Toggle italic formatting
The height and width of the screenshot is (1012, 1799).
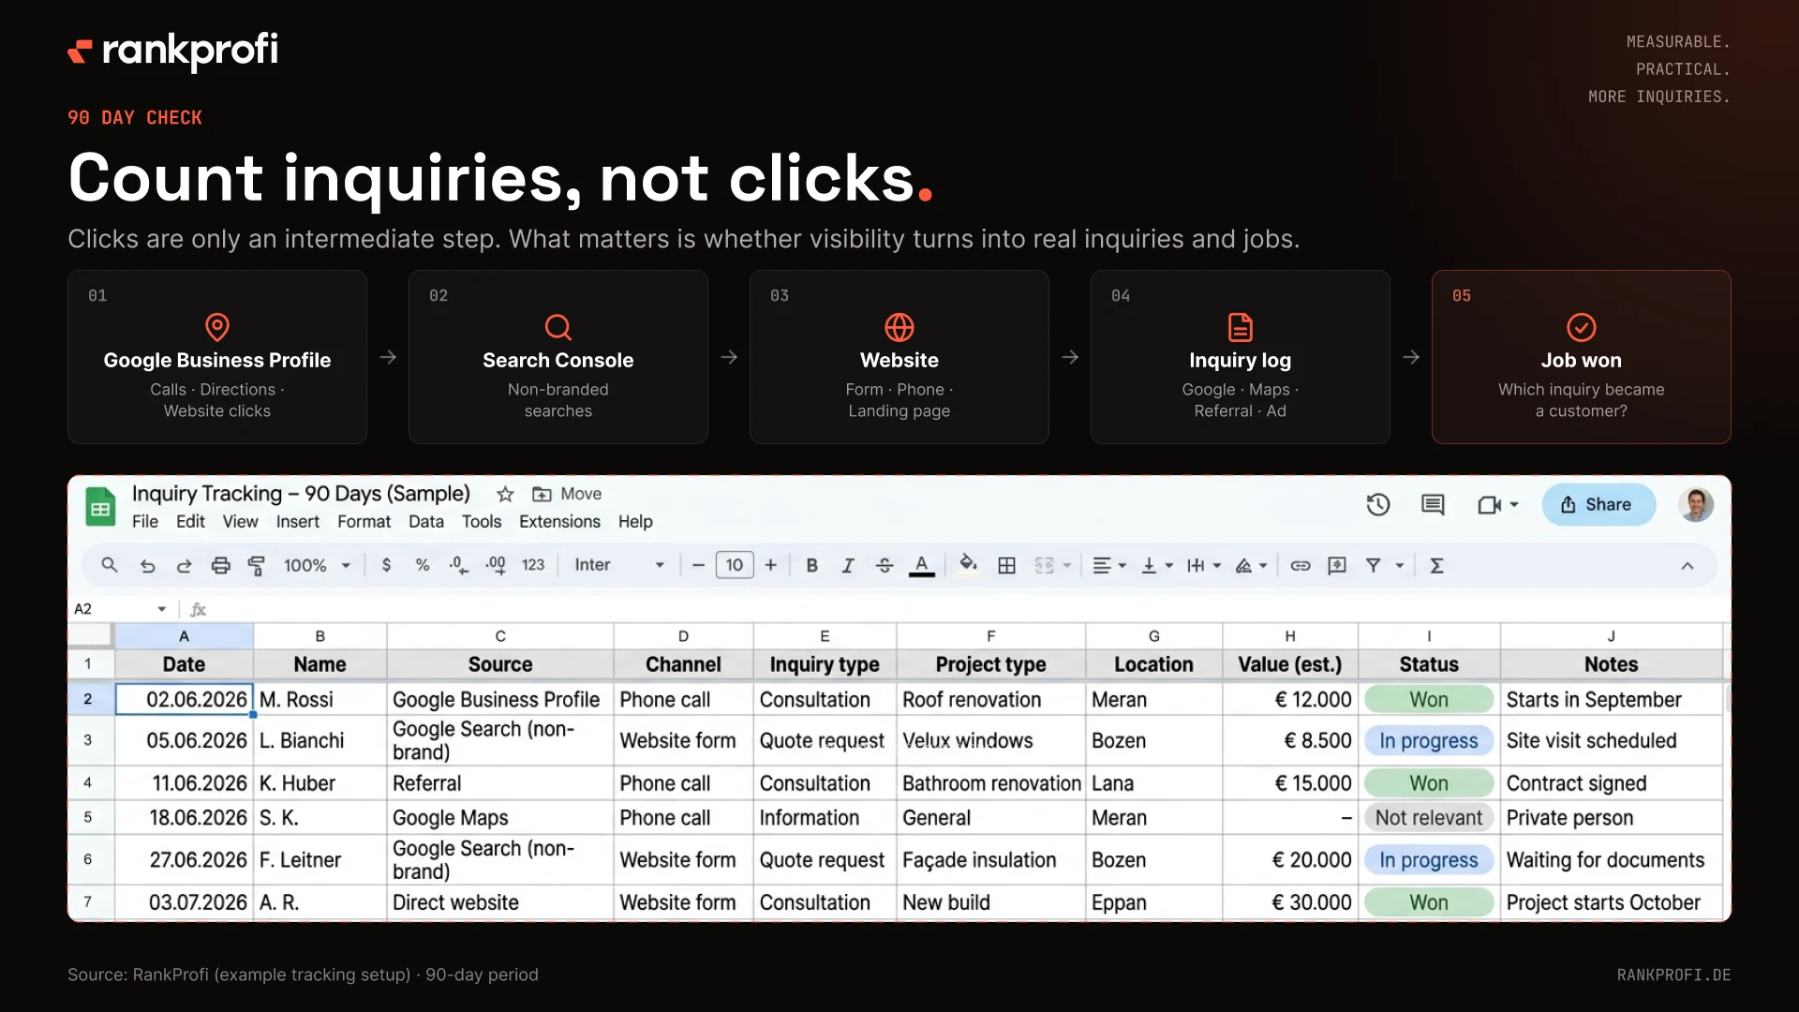[848, 565]
